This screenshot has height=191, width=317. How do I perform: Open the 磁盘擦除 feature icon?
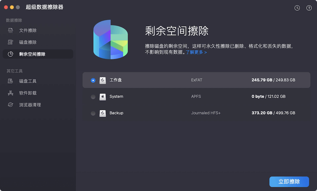point(10,42)
